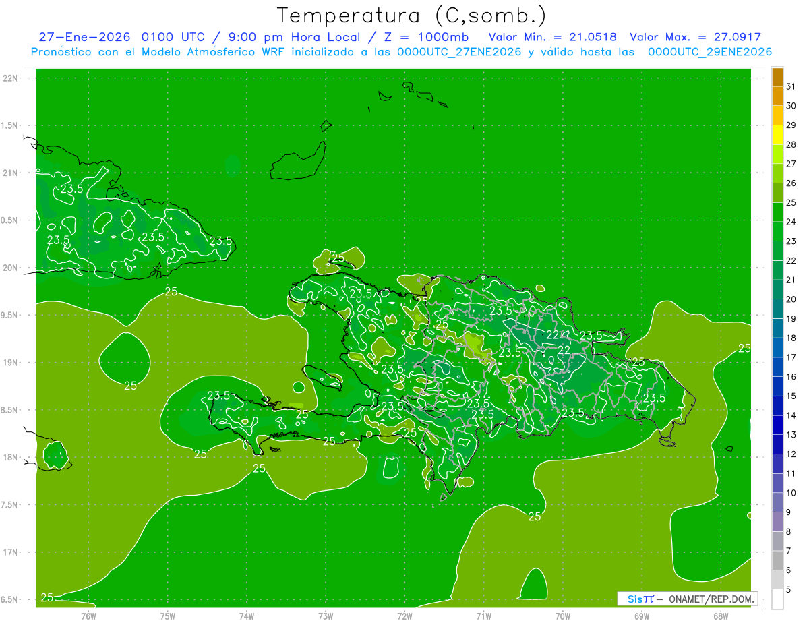Screen dimensions: 809x625
Task: Click the longitude label "75W"
Action: pyautogui.click(x=167, y=616)
